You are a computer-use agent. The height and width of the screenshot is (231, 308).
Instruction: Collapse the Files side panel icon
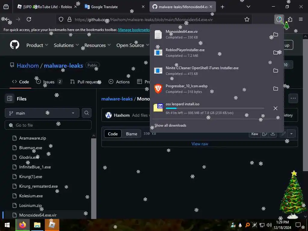(x=10, y=98)
